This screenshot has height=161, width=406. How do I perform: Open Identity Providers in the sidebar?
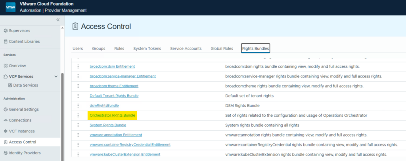coord(25,153)
